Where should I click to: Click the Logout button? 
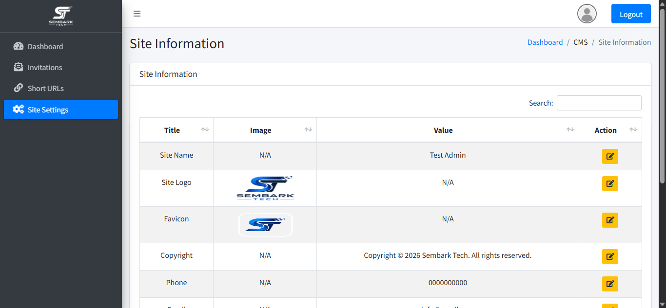click(631, 14)
